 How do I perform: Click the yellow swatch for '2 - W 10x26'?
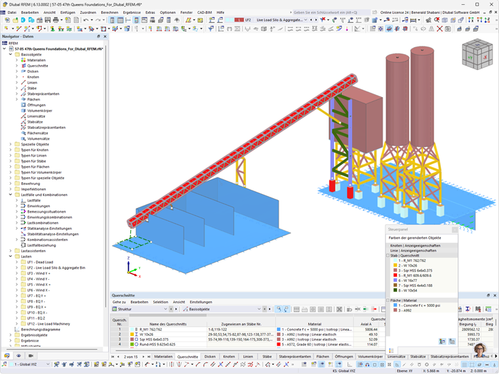(395, 265)
